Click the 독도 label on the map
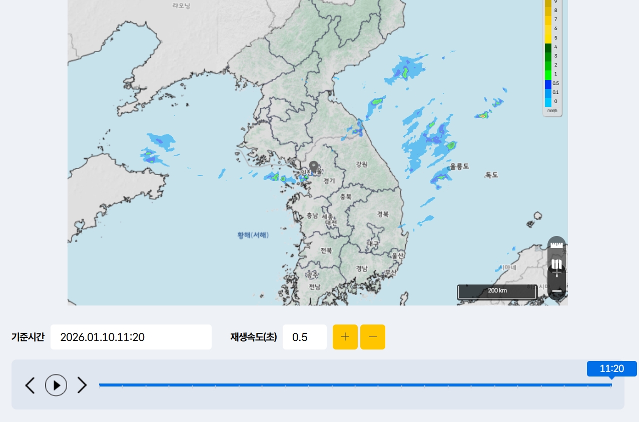Viewport: 639px width, 422px height. click(491, 175)
